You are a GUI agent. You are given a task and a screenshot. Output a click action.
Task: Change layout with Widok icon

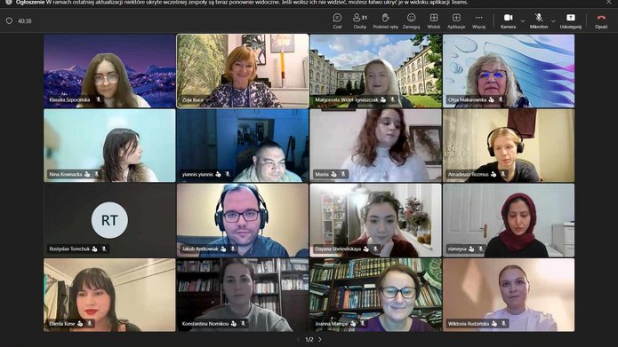[x=434, y=20]
